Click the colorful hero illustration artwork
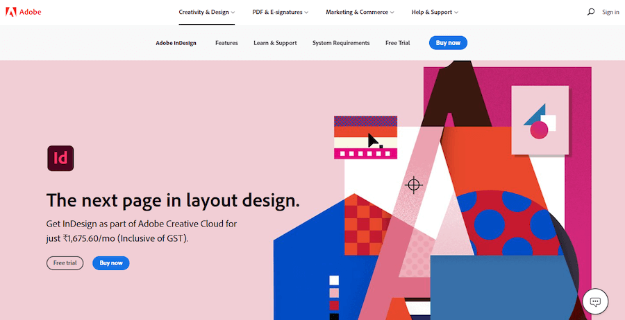 click(x=433, y=190)
